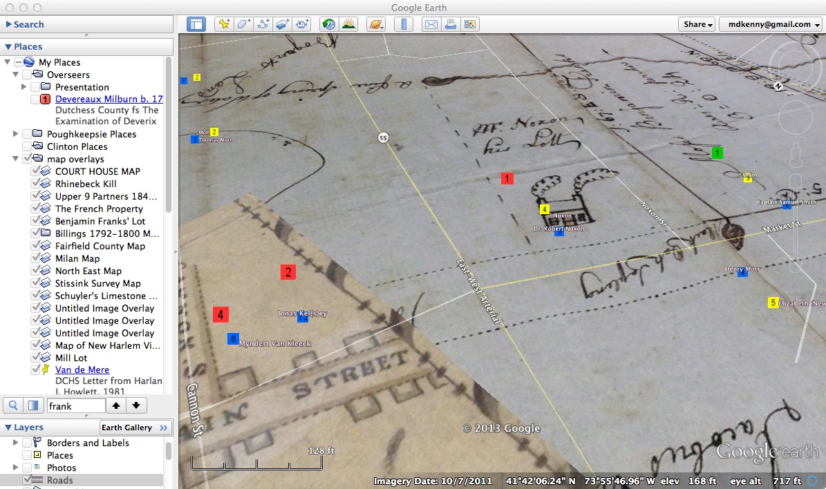Click the Devereaux Milburn link
The width and height of the screenshot is (826, 489).
pyautogui.click(x=109, y=99)
